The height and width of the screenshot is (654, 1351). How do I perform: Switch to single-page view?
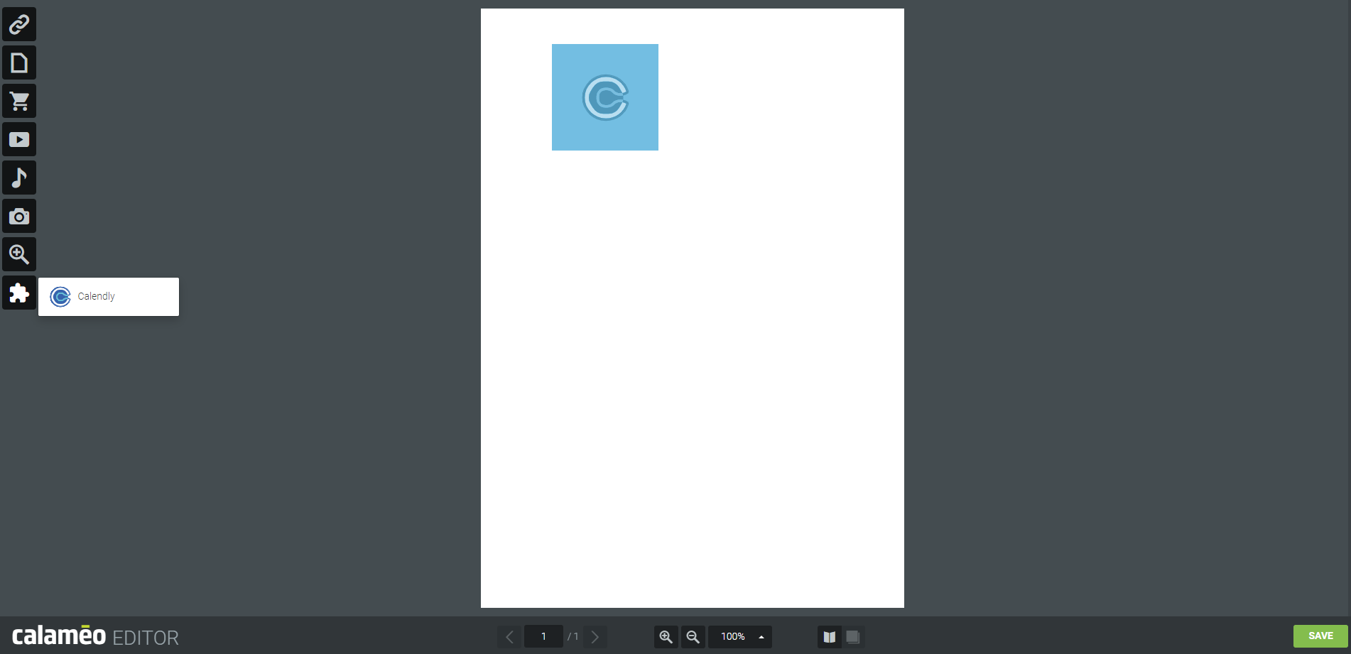pos(853,637)
